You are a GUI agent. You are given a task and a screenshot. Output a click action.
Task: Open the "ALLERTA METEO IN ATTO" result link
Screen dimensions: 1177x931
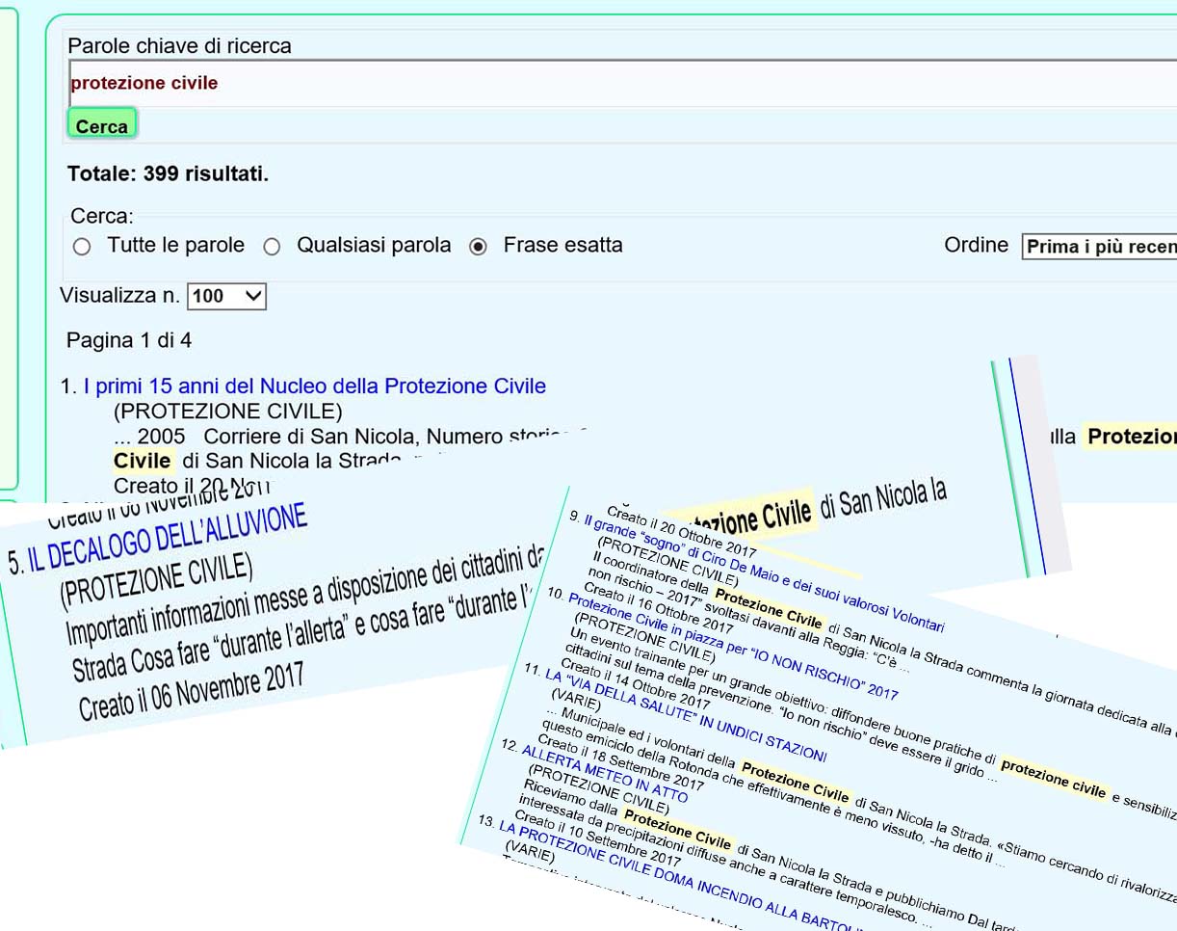605,773
